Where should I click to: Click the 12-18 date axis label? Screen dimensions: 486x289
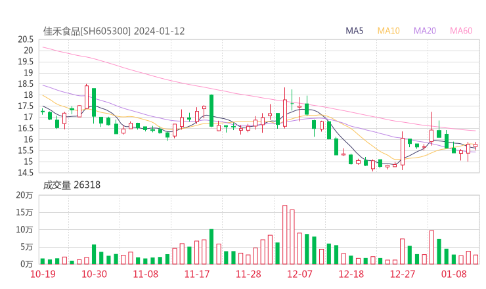351,274
